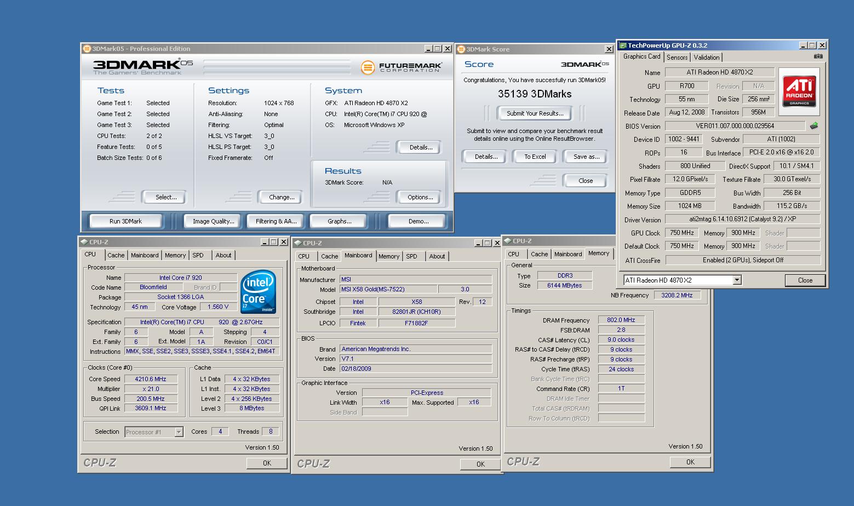Screen dimensions: 854x506
Task: Click Select button under Tests
Action: pos(164,197)
